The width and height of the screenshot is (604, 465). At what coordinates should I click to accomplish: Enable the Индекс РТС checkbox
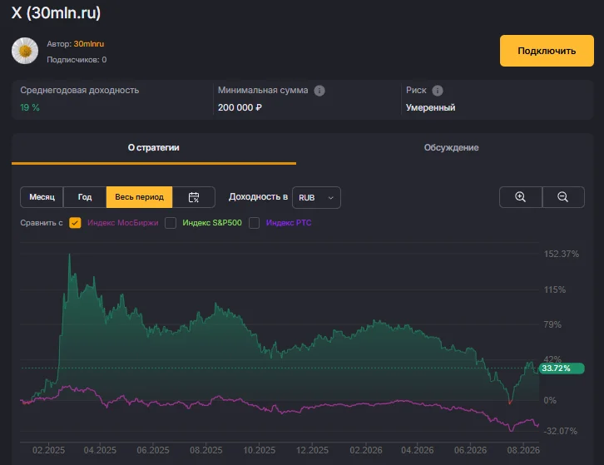(x=255, y=223)
